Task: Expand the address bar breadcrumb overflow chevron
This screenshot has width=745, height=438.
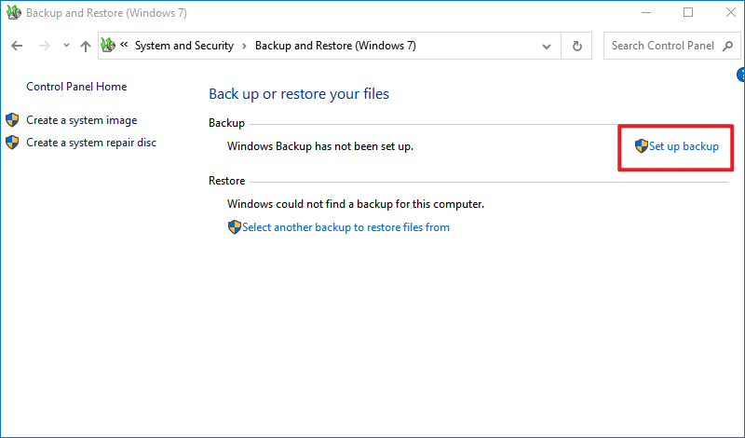Action: (124, 45)
